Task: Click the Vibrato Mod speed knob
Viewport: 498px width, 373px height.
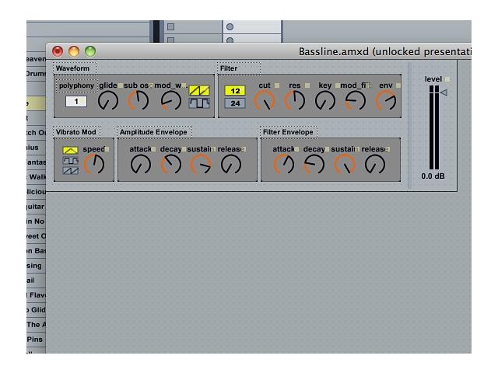Action: (94, 164)
